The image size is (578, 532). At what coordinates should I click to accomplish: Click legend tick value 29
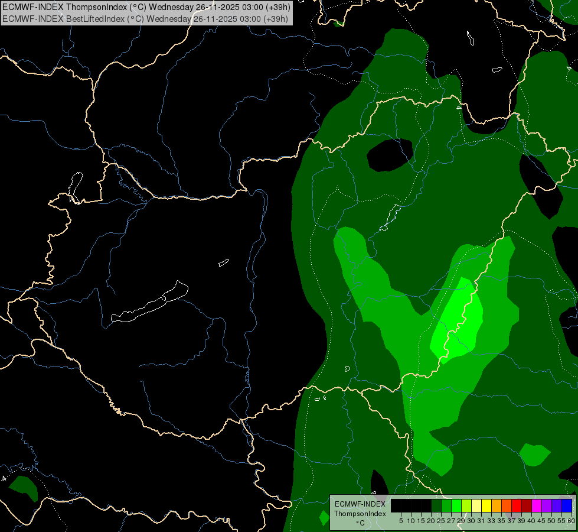461,521
